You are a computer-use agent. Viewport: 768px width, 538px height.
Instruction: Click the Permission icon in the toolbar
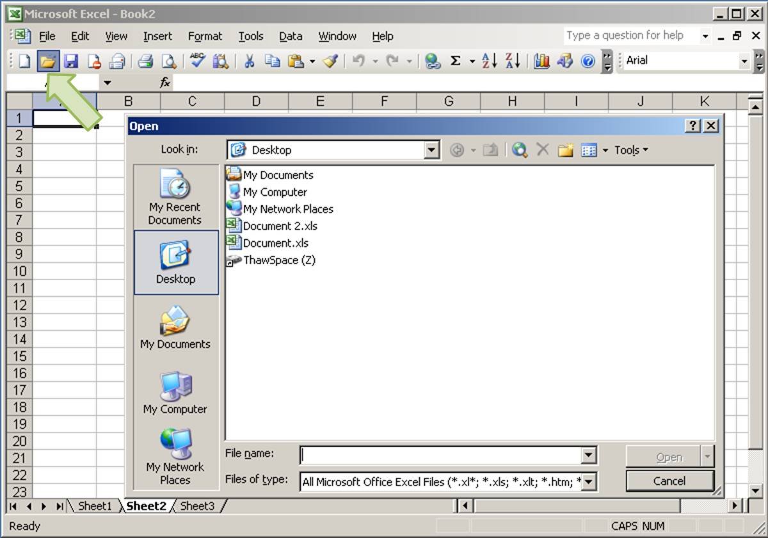(94, 61)
